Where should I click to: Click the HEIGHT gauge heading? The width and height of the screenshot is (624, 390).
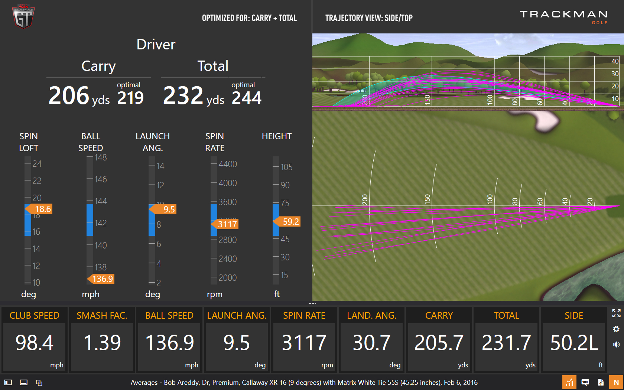[x=277, y=136]
